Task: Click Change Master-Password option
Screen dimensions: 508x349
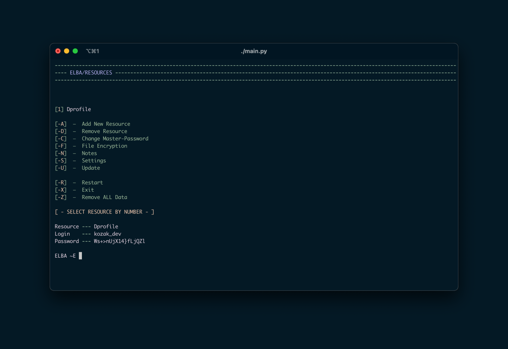Action: pos(115,139)
